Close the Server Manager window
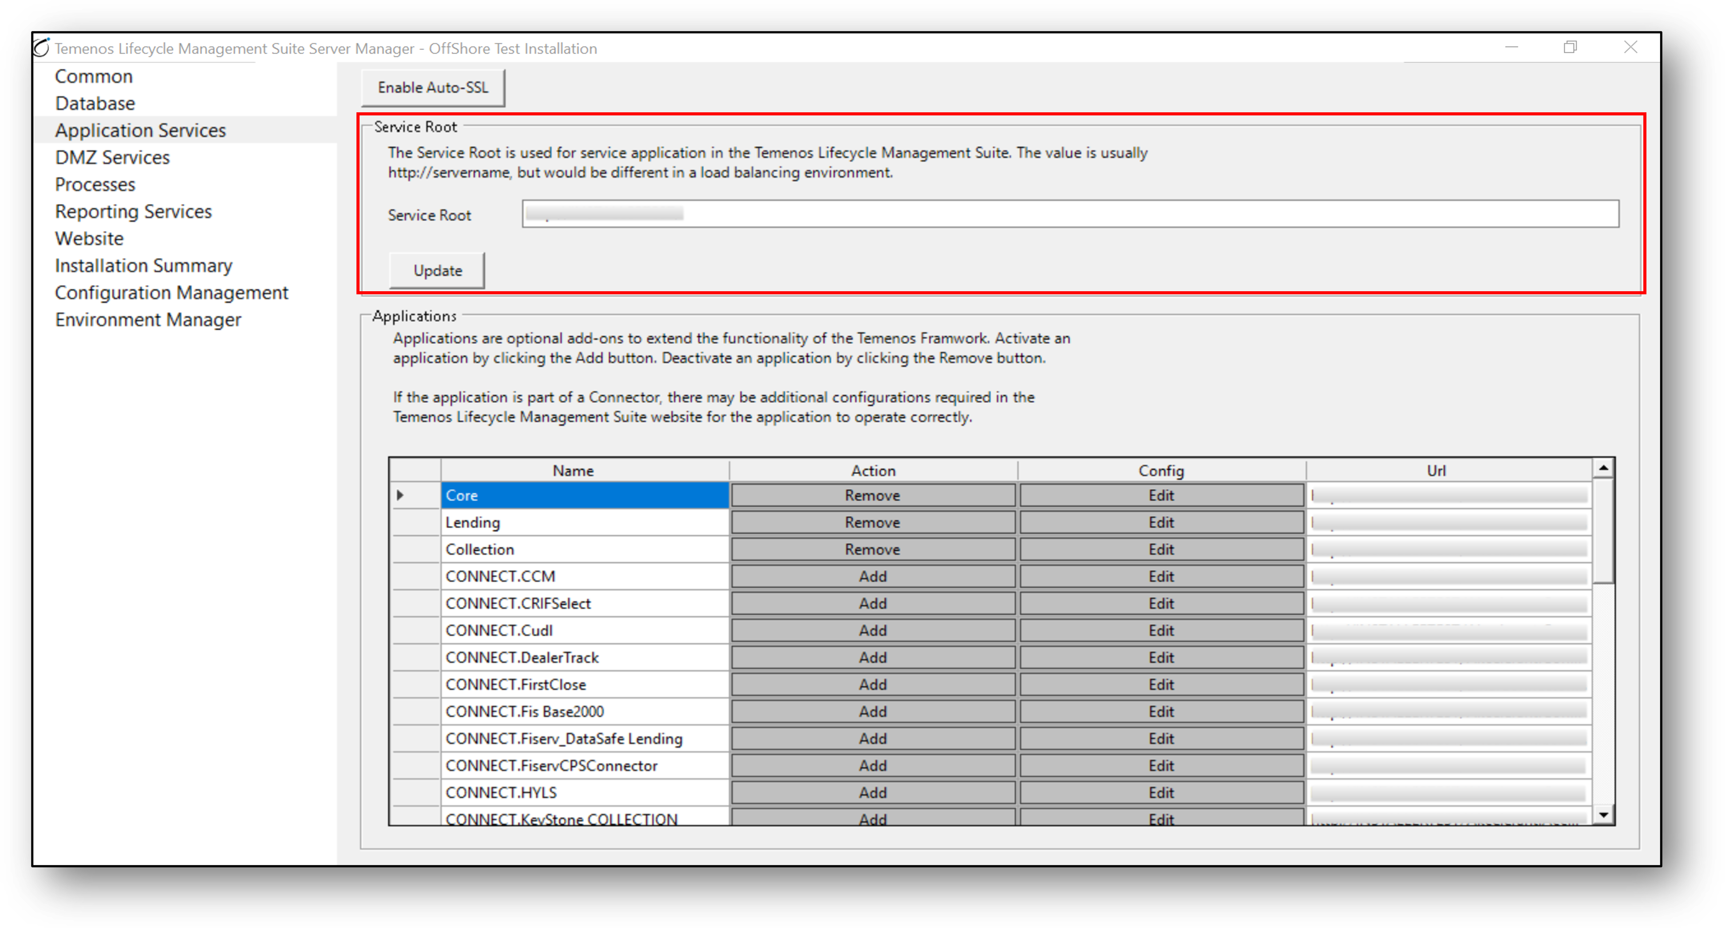Viewport: 1725px width, 930px height. click(1630, 47)
